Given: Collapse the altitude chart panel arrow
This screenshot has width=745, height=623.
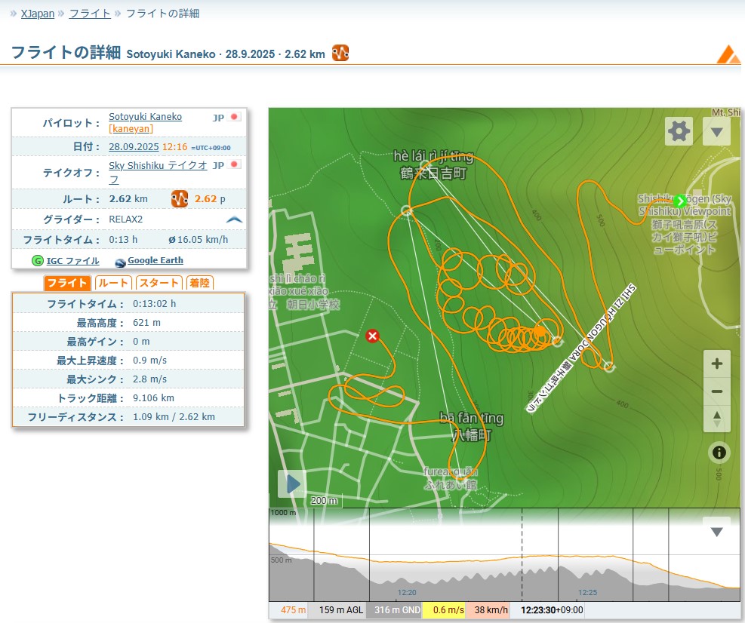Looking at the screenshot, I should point(716,532).
